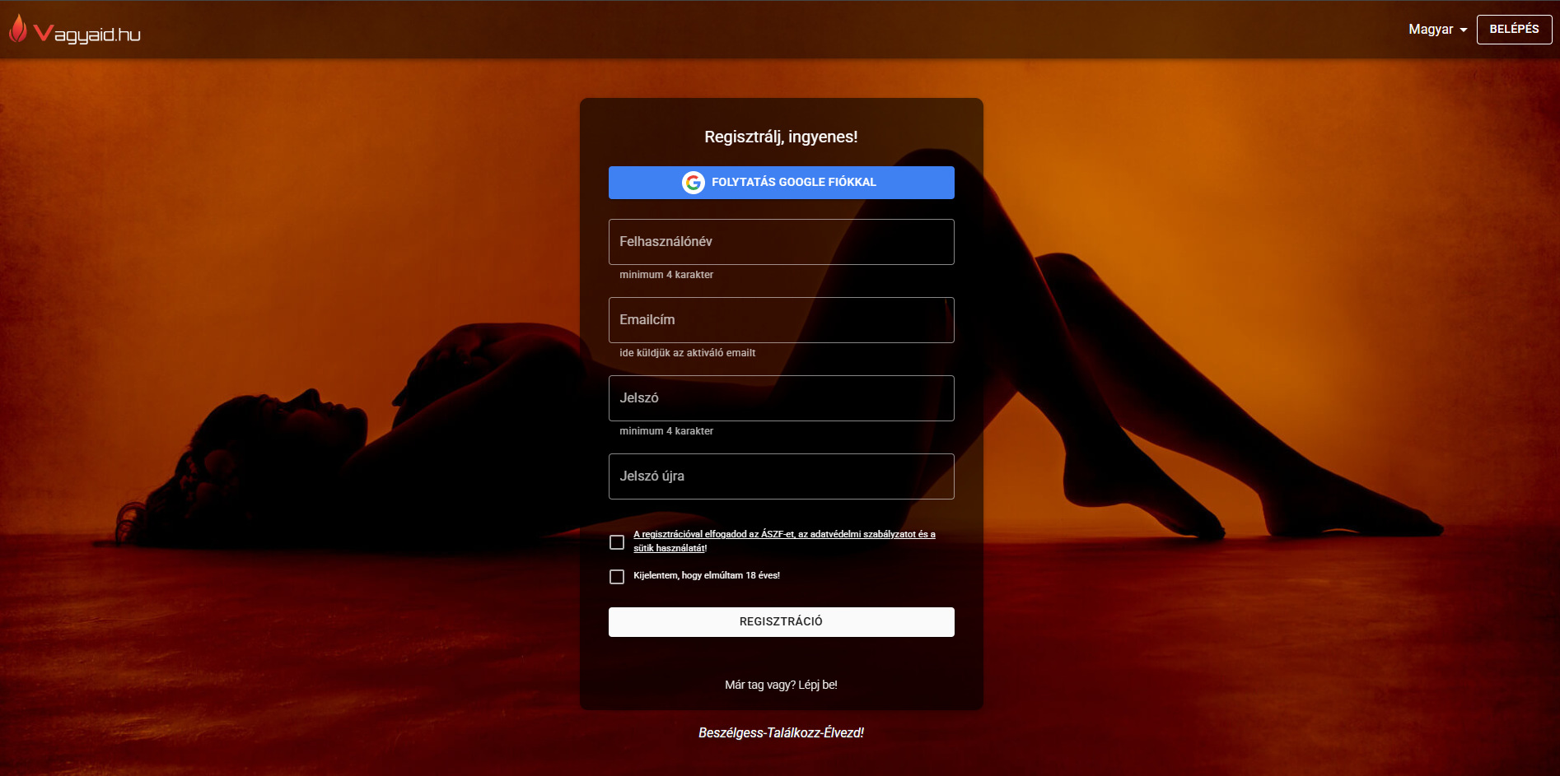The height and width of the screenshot is (776, 1560).
Task: Check the over 18 declaration checkbox
Action: coord(617,577)
